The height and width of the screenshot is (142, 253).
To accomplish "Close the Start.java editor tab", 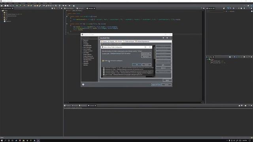I will [x=94, y=8].
